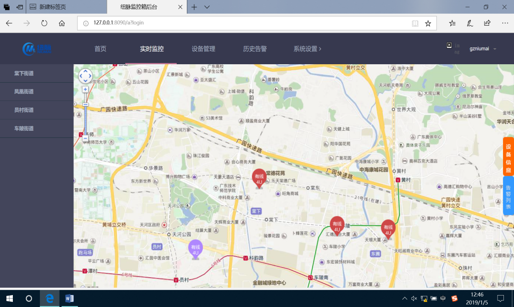The height and width of the screenshot is (307, 514).
Task: Select 首页 in the navigation bar
Action: [x=100, y=49]
